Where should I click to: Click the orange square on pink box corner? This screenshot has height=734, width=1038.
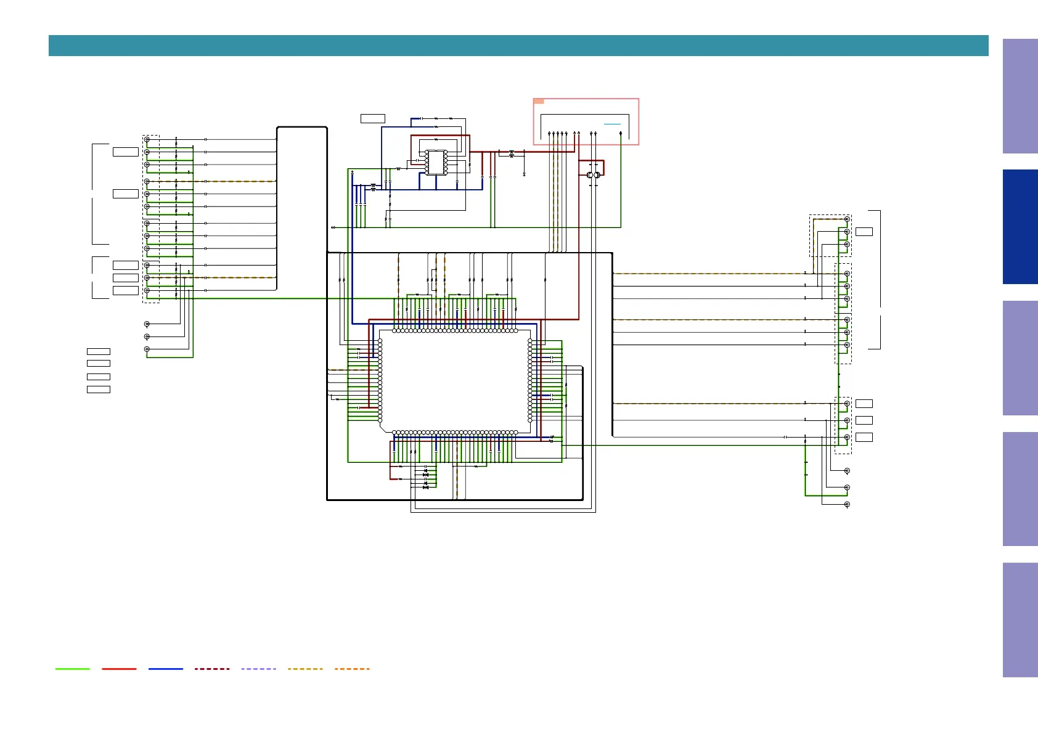coord(538,101)
